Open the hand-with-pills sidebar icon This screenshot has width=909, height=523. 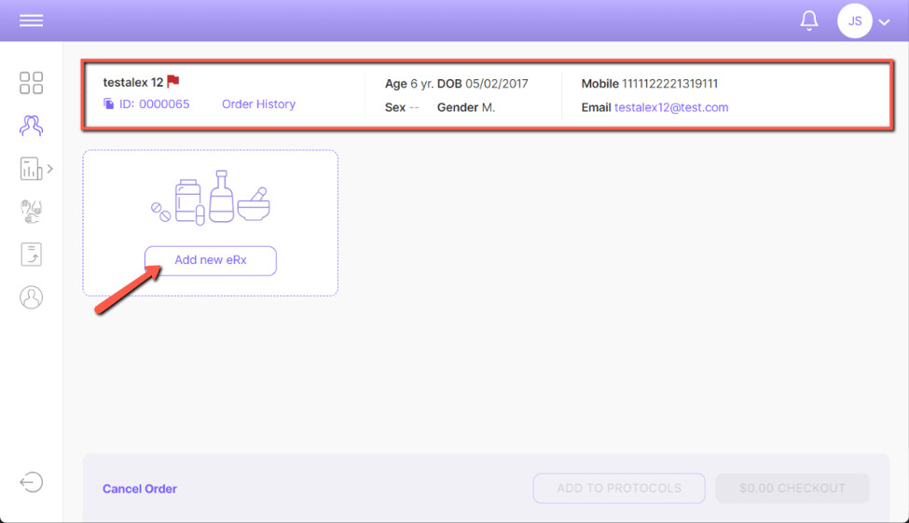32,212
